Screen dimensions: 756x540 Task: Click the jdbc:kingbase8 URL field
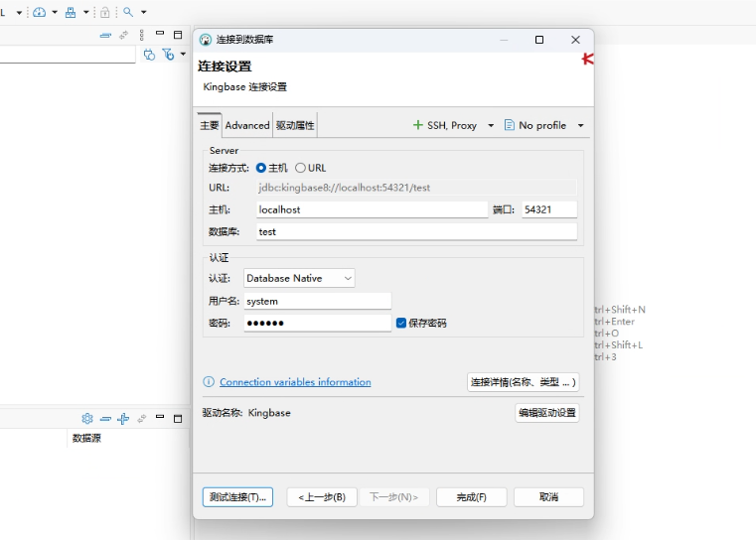click(416, 188)
